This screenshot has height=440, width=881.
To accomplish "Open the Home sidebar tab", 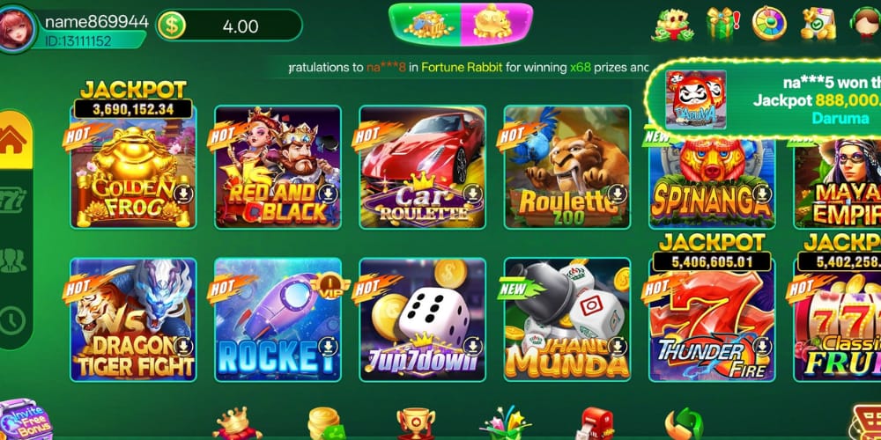I will point(15,139).
